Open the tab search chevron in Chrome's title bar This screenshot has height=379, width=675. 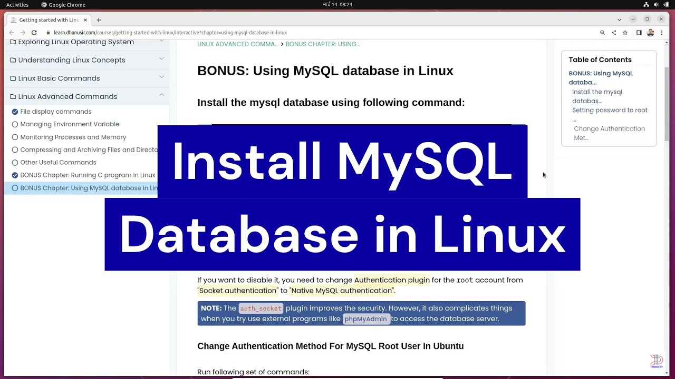(x=619, y=19)
